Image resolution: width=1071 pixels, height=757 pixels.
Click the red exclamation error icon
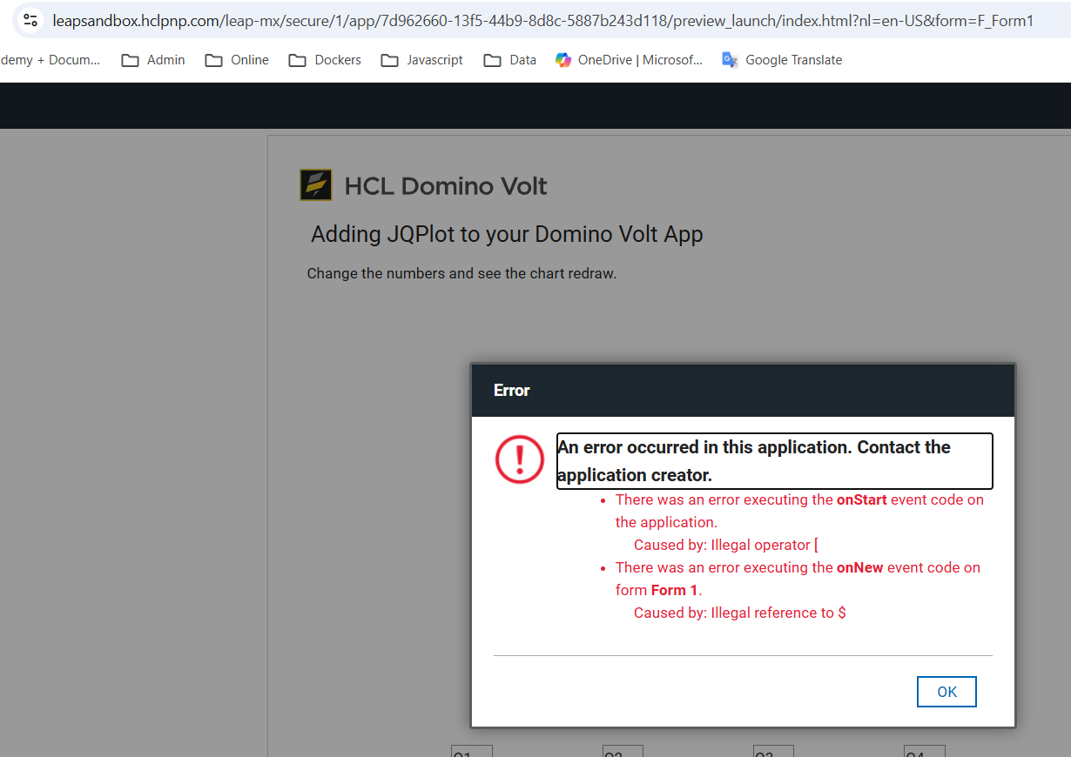(x=520, y=459)
